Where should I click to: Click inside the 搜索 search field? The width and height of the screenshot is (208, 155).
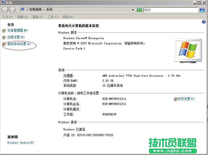coord(171,10)
